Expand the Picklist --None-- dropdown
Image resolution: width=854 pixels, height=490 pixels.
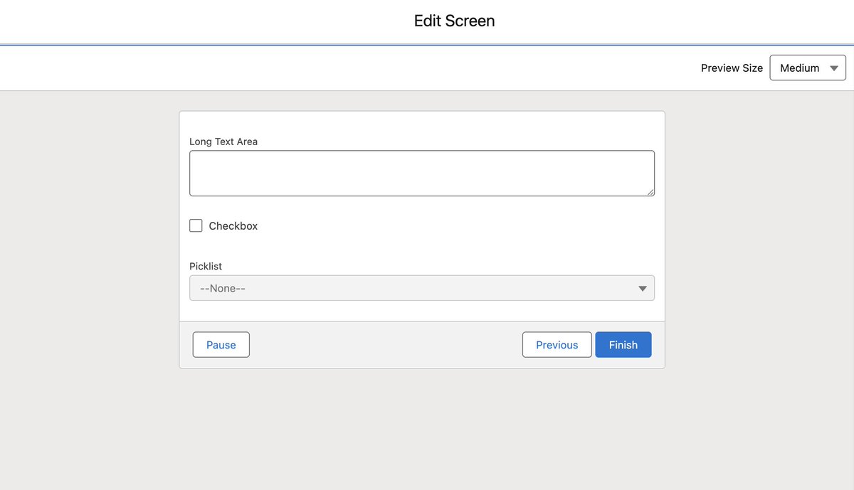click(422, 288)
